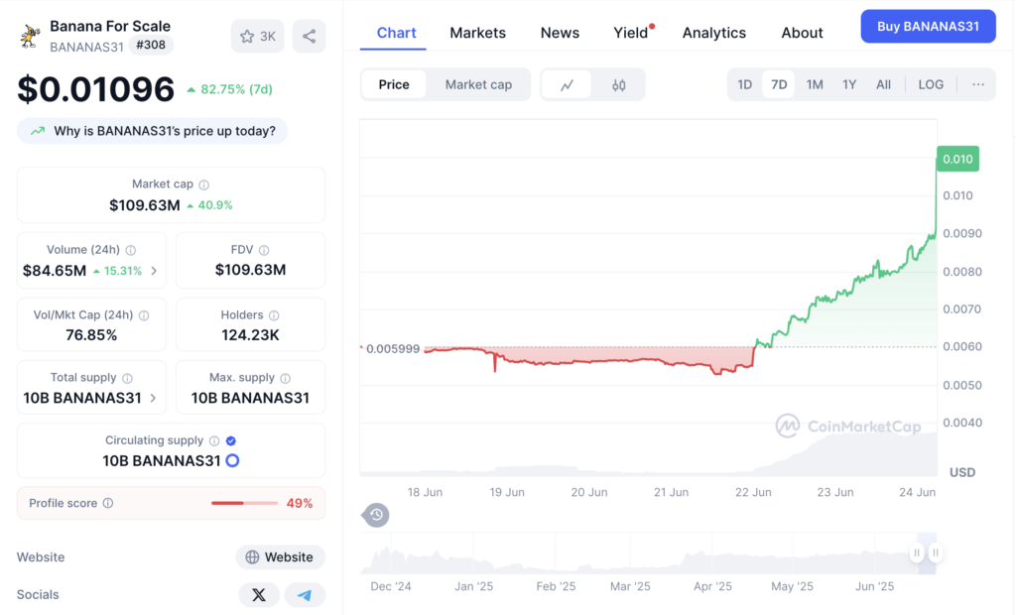1016x615 pixels.
Task: Switch to the Chart tab
Action: click(x=396, y=33)
